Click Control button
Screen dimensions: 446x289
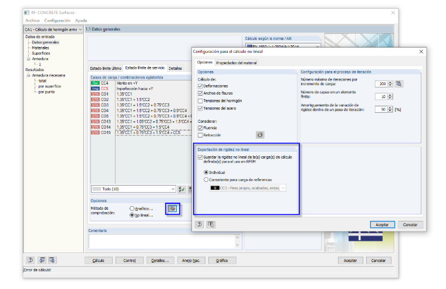point(130,261)
